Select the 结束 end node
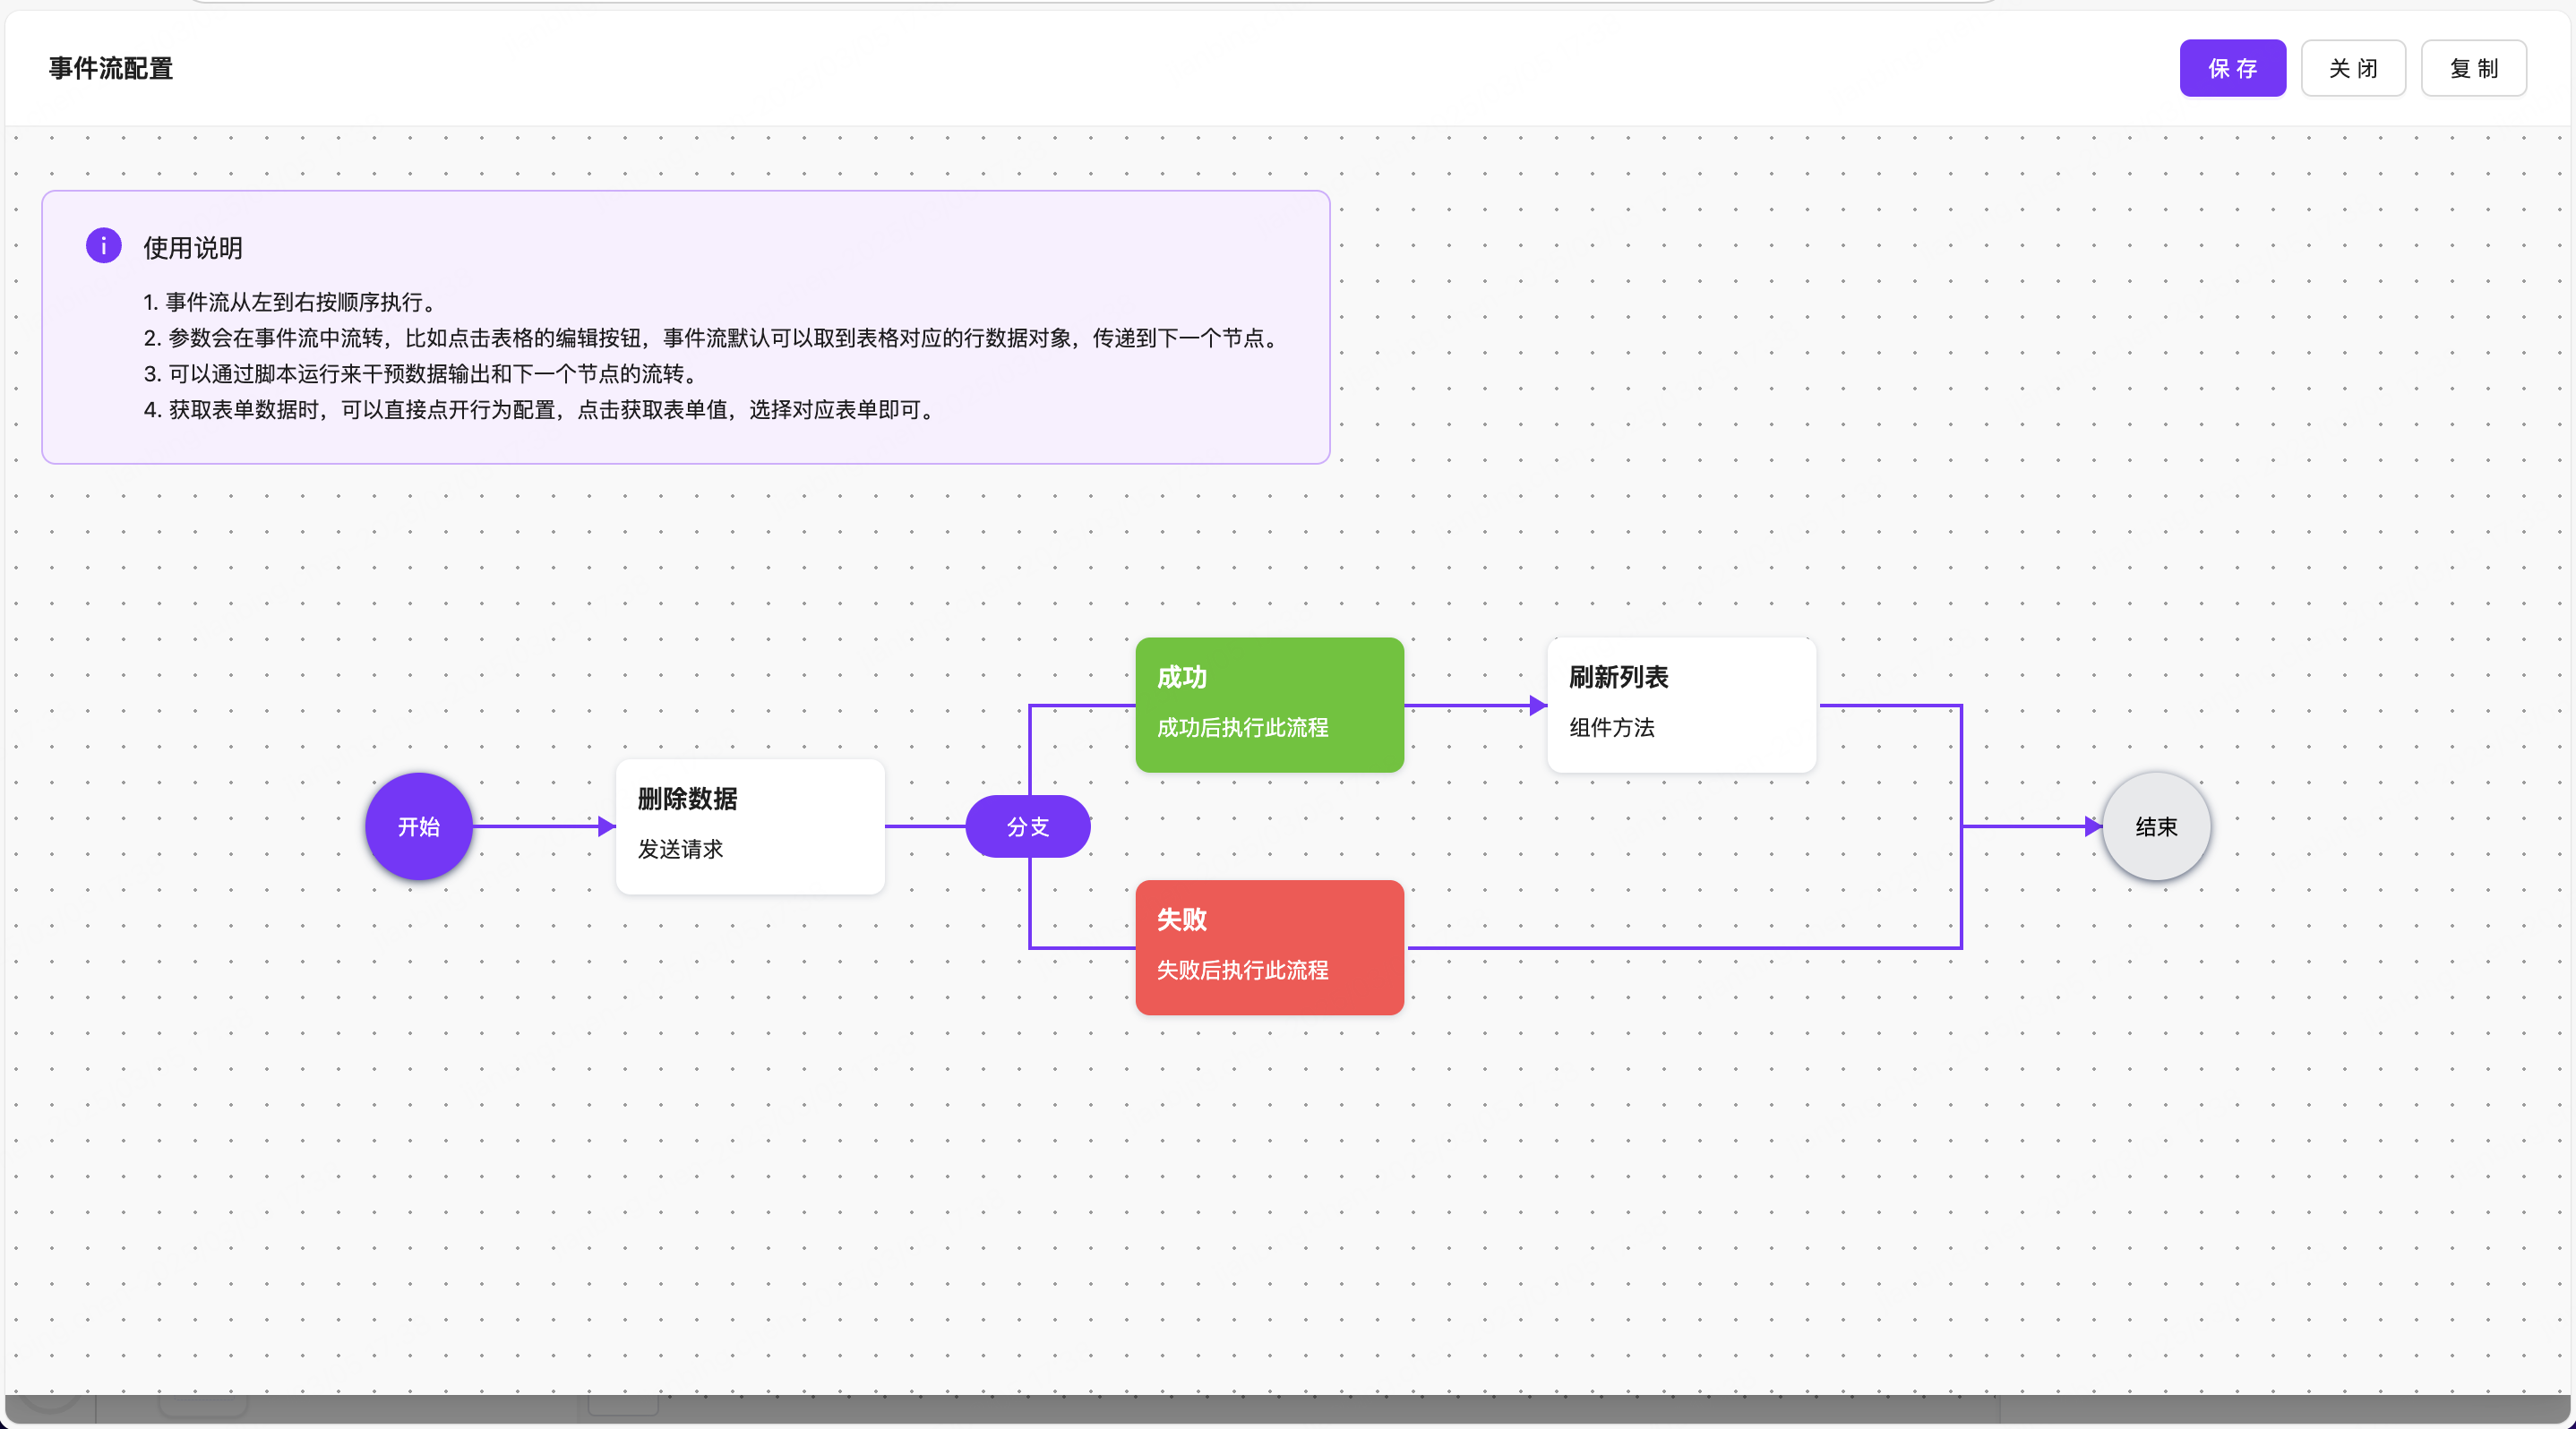 pos(2156,826)
